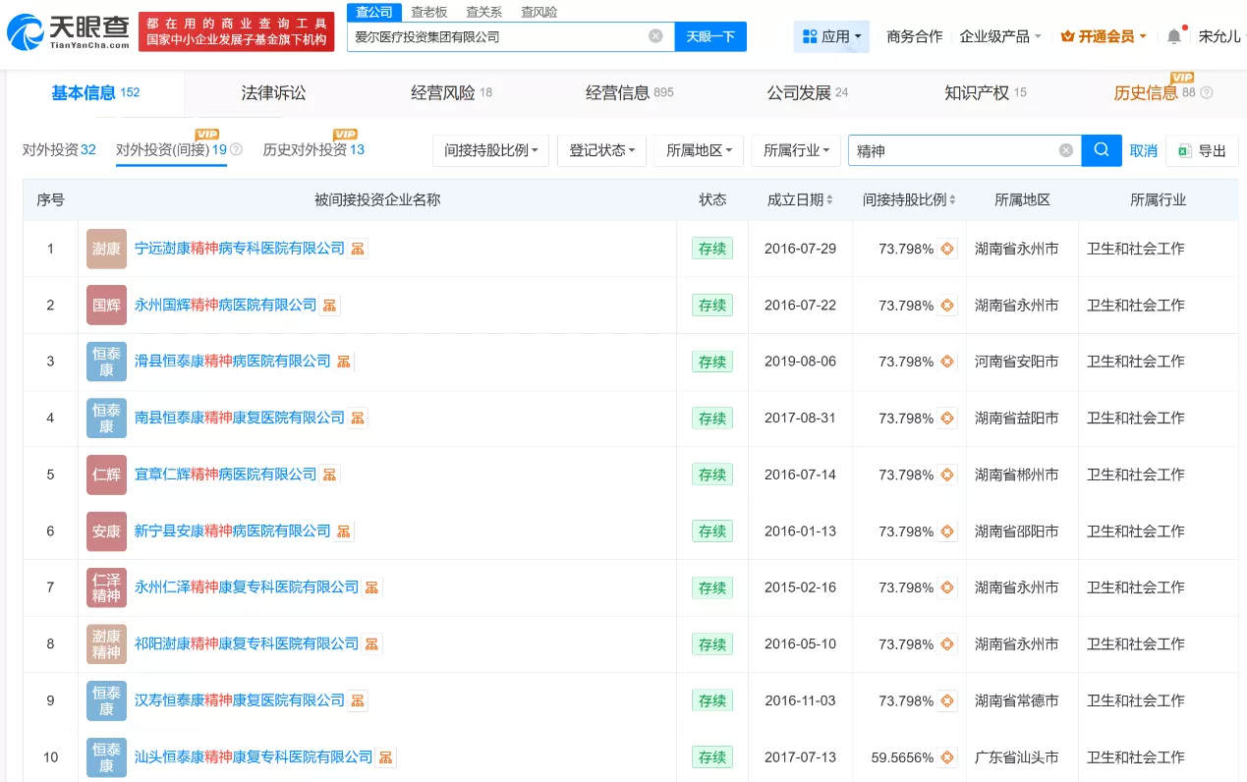
Task: Clear the company search box with the X icon
Action: (x=655, y=36)
